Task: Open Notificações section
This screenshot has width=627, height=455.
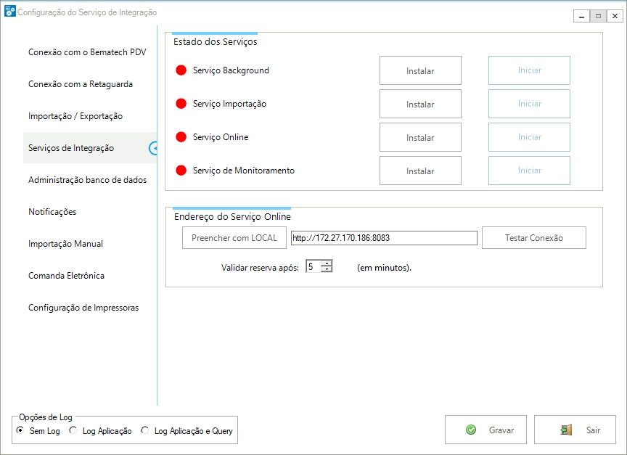Action: tap(52, 212)
